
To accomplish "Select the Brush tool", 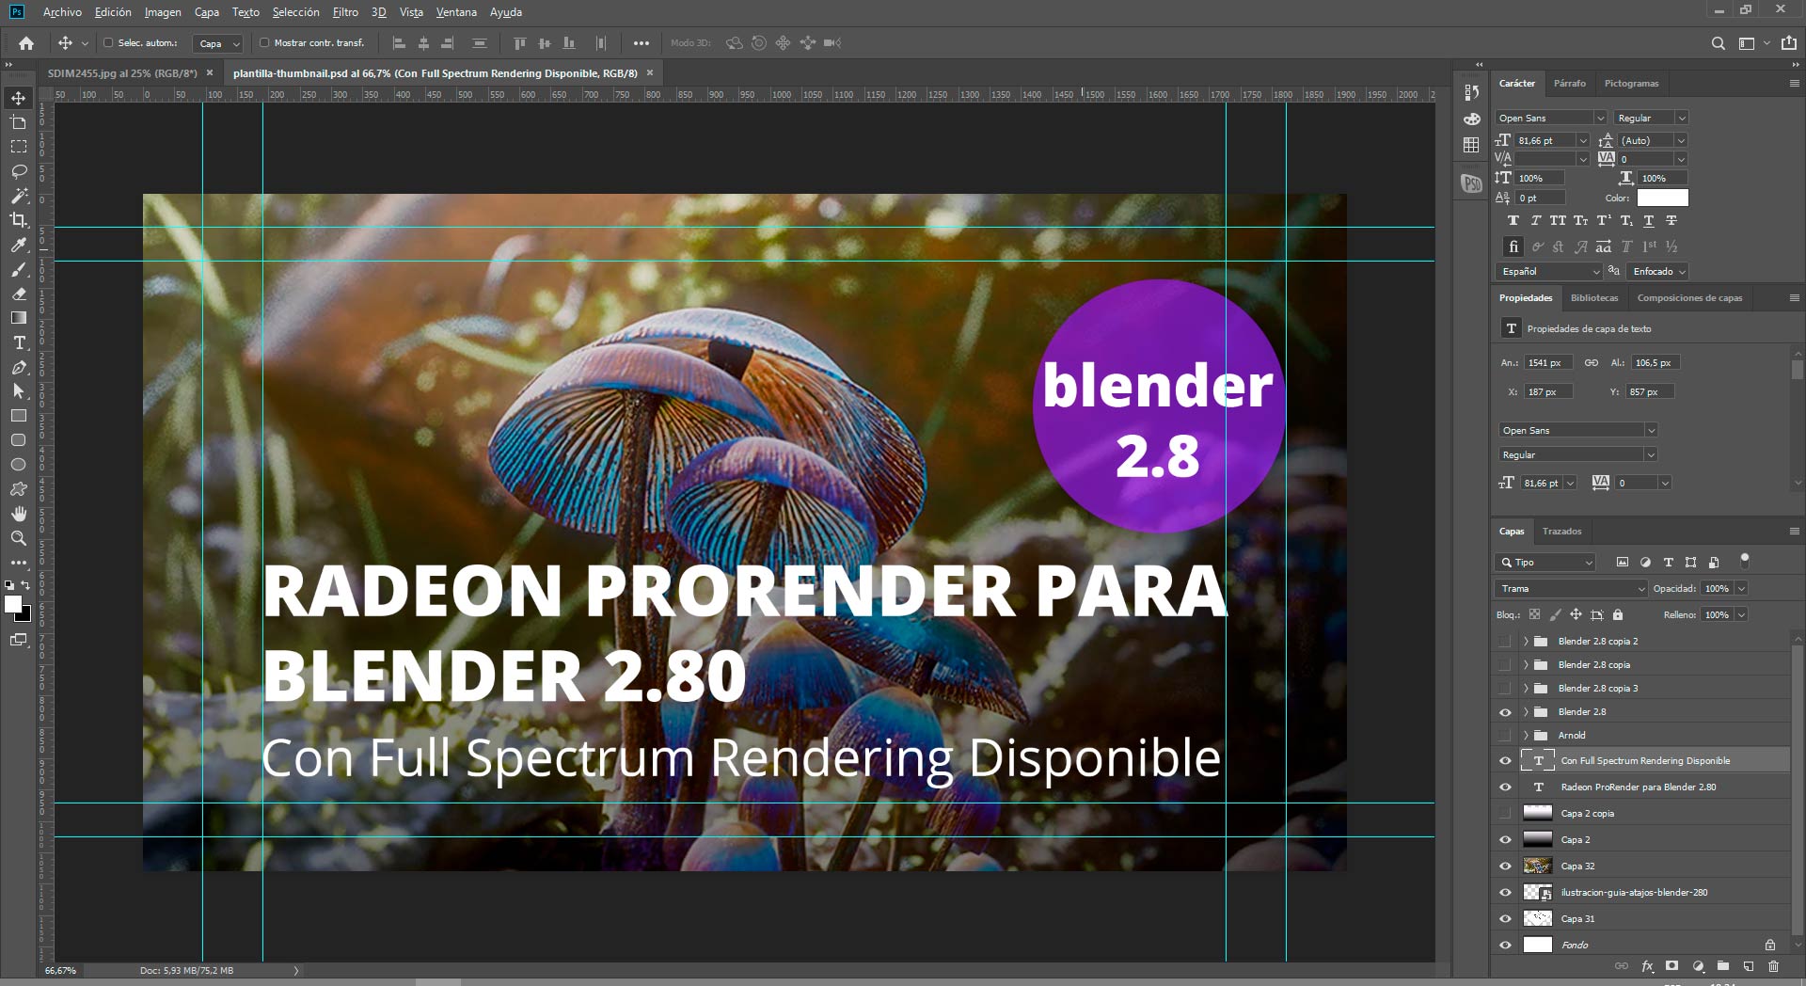I will coord(19,270).
